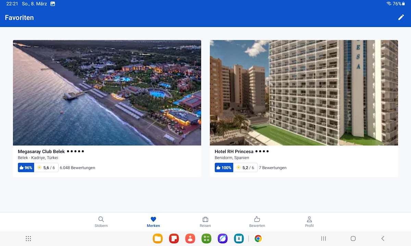
Task: Open the Android app drawer grid
Action: coord(28,238)
